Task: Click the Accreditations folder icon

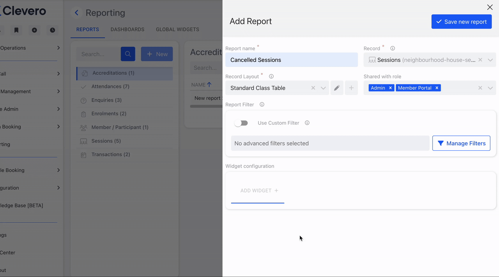Action: click(85, 73)
